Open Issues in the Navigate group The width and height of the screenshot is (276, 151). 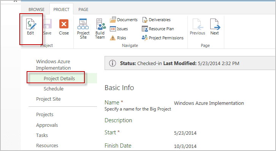(x=119, y=29)
